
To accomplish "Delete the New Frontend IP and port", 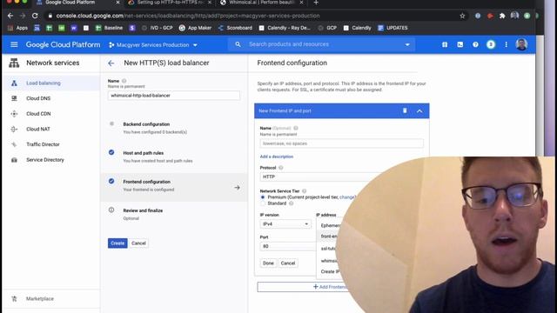I will [405, 110].
